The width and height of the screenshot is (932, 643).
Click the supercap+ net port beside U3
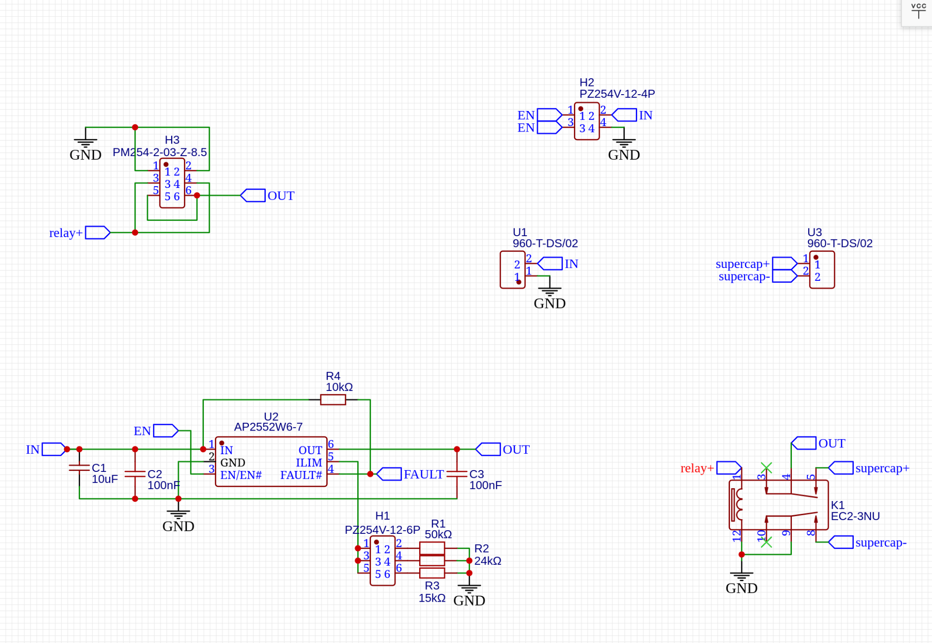(x=785, y=263)
